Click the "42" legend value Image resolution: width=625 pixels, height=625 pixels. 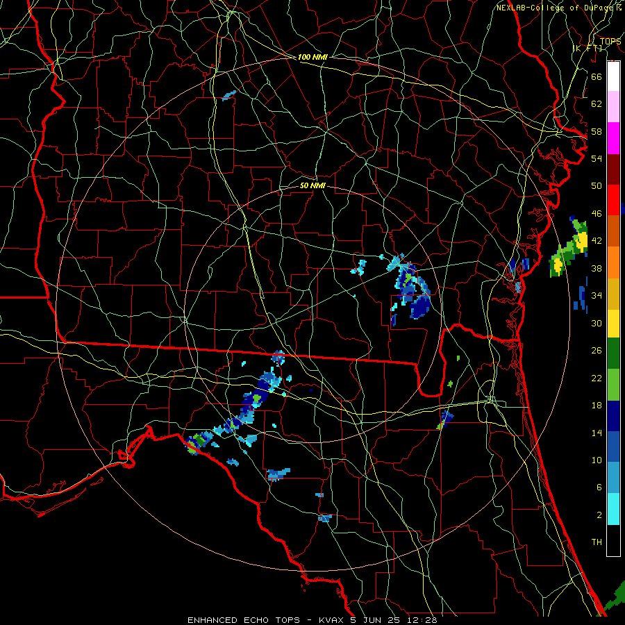[x=597, y=241]
